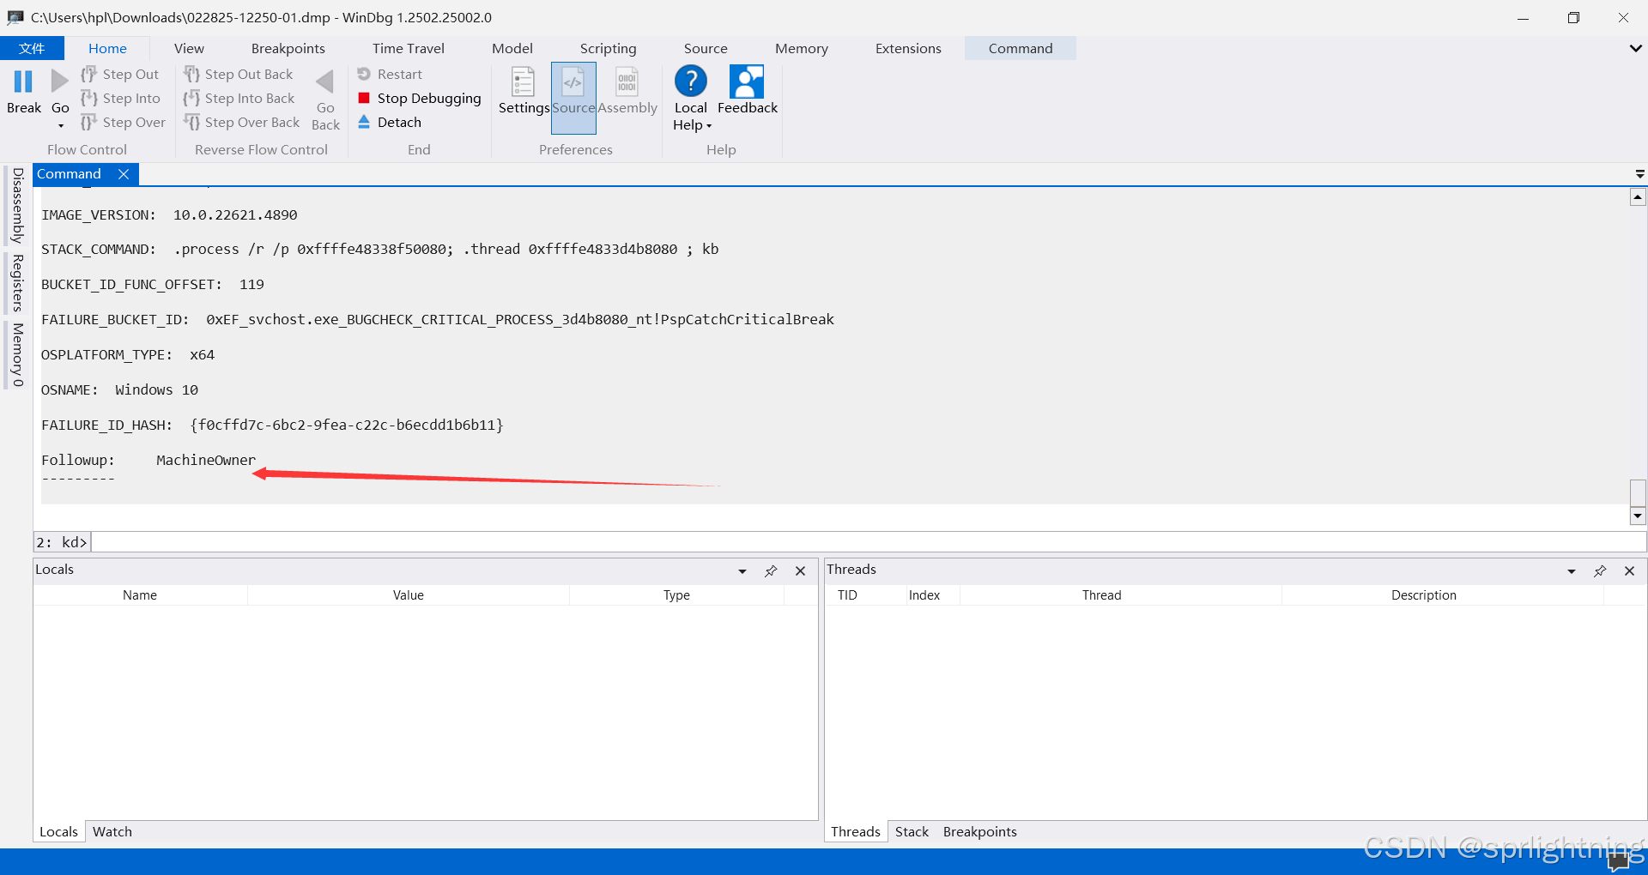Open the Command window options dropdown
1648x875 pixels.
click(x=1639, y=174)
